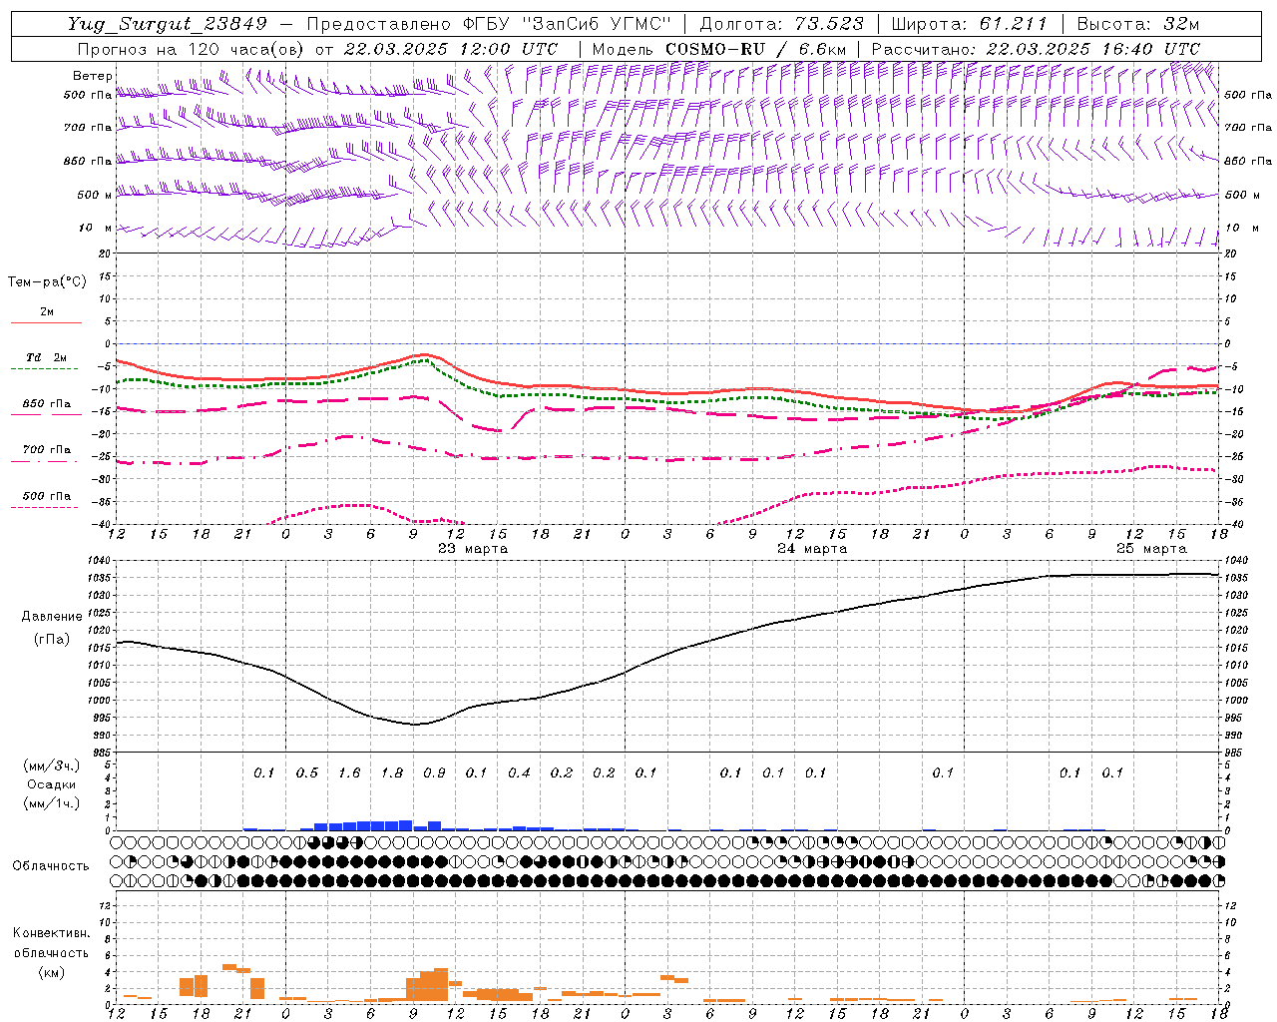Click the '850 гПа' temperature legend entry
Image resolution: width=1277 pixels, height=1022 pixels.
[x=47, y=404]
